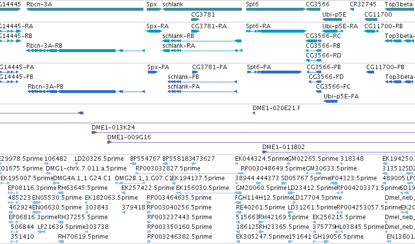Select the Spt6-RA transcript
The image size is (415, 244).
276,31
